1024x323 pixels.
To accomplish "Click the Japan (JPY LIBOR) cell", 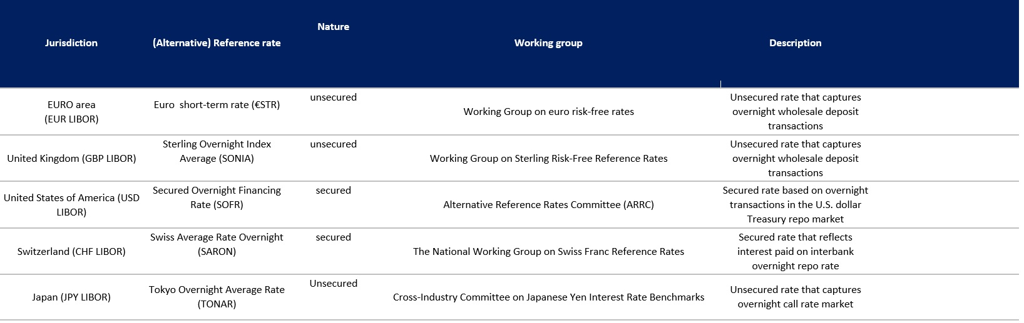I will click(x=71, y=297).
